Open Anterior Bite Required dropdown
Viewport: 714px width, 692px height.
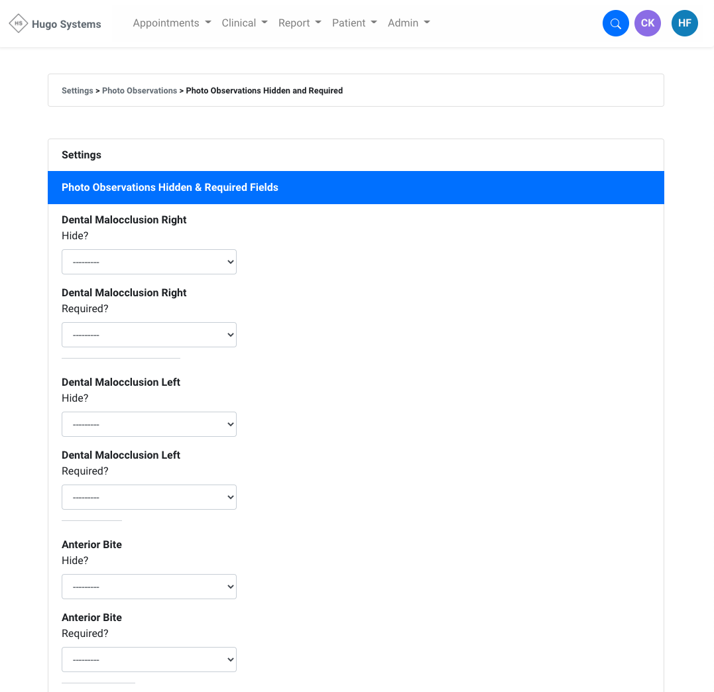149,660
